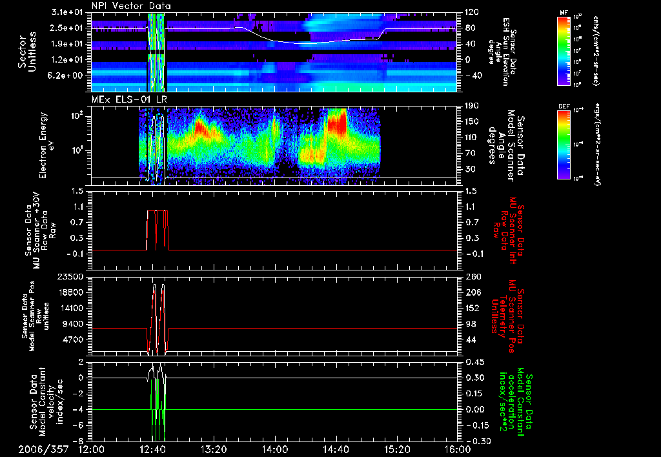Click the "23500" scanner position tick

pos(72,277)
